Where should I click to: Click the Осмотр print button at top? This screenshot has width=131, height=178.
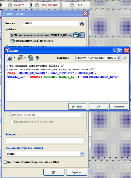(16, 5)
